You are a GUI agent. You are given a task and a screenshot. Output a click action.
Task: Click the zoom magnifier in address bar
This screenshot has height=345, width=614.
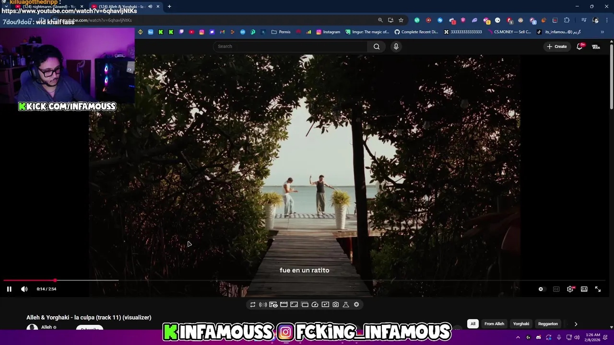coord(380,20)
